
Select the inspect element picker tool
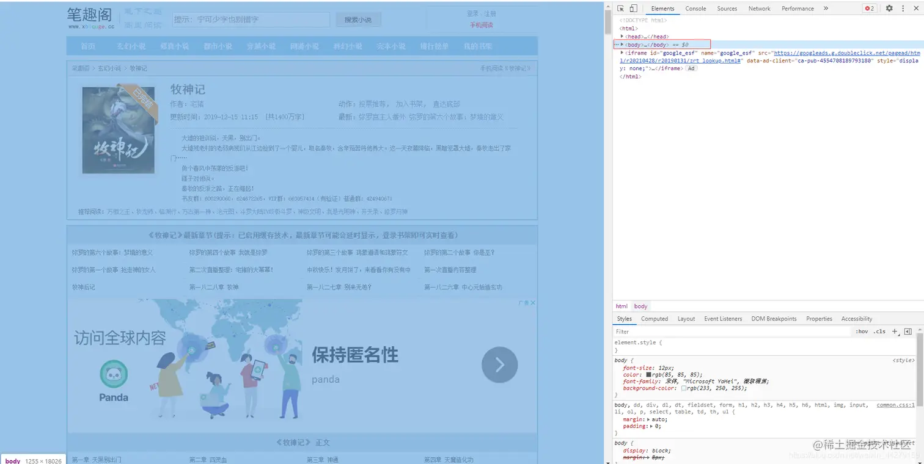point(620,8)
